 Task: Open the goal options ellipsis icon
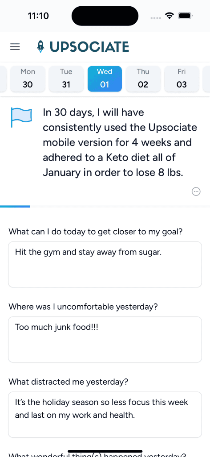(196, 191)
